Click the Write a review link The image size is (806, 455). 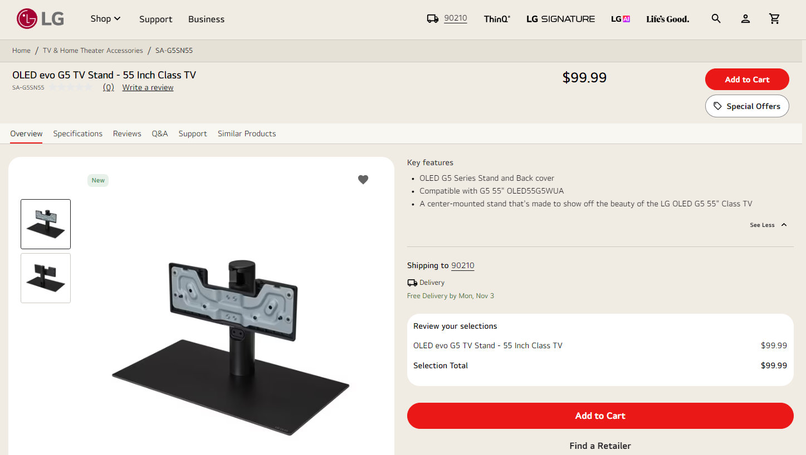pos(148,87)
